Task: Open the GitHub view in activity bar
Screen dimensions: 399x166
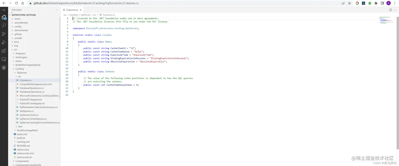Action: 4,68
